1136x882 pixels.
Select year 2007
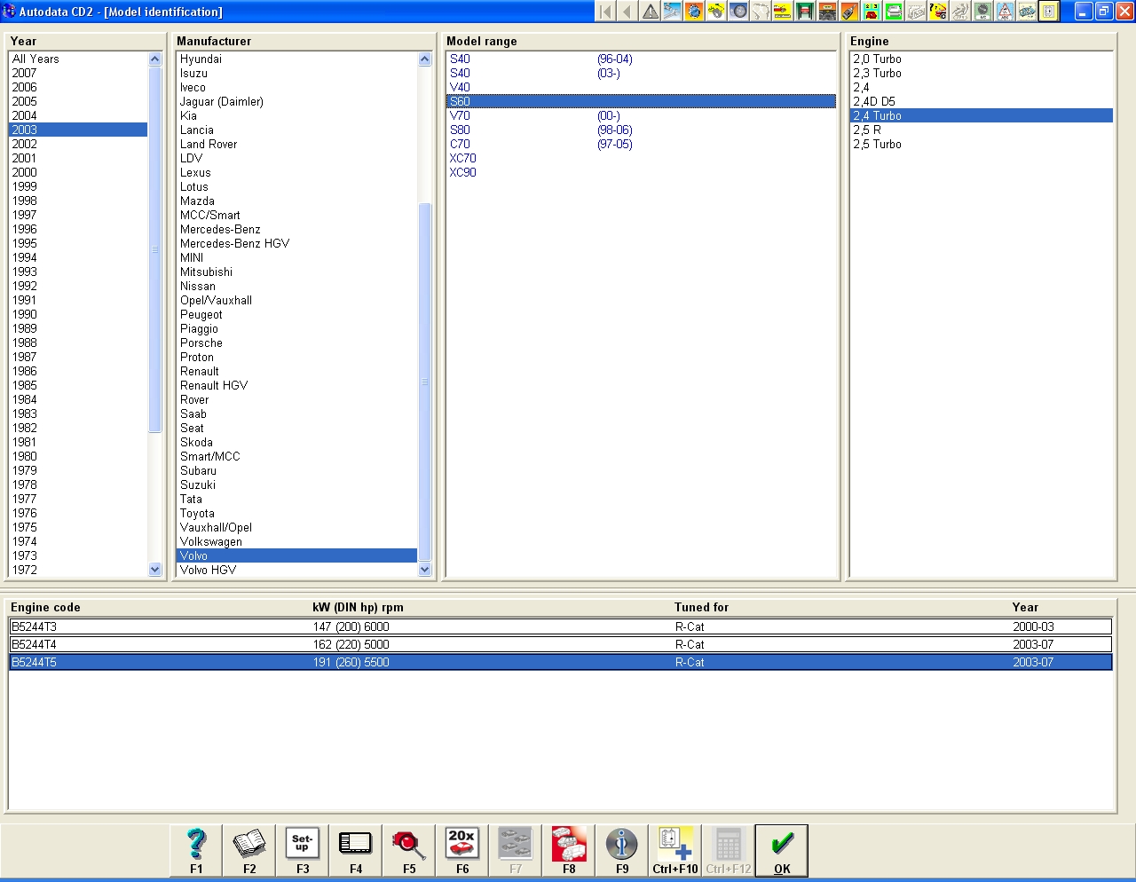tap(78, 73)
